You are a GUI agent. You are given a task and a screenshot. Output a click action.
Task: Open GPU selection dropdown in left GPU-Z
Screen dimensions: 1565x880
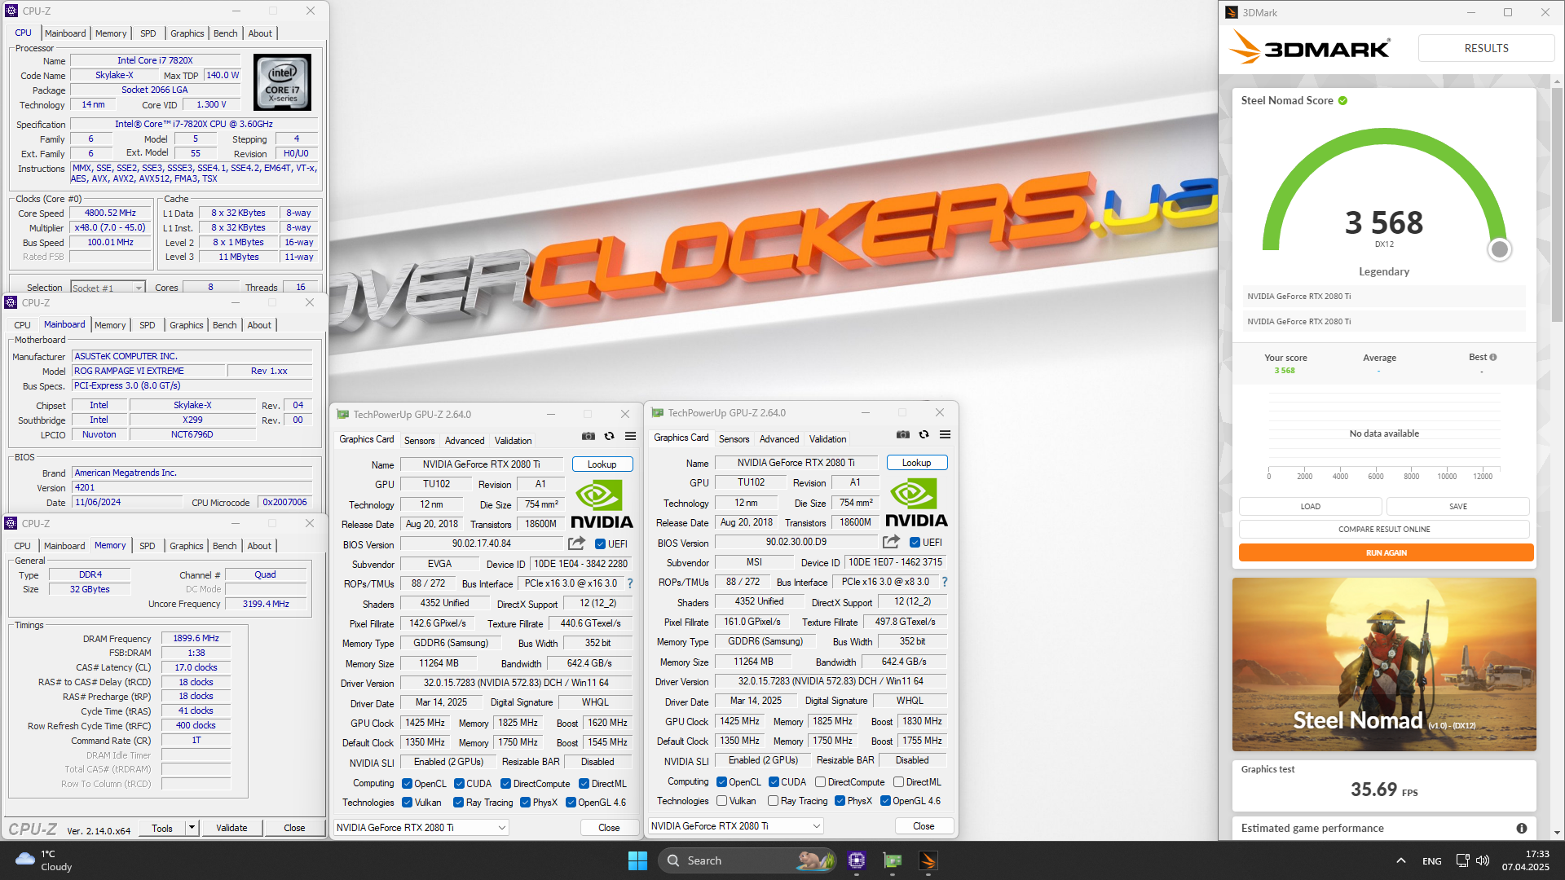[421, 828]
